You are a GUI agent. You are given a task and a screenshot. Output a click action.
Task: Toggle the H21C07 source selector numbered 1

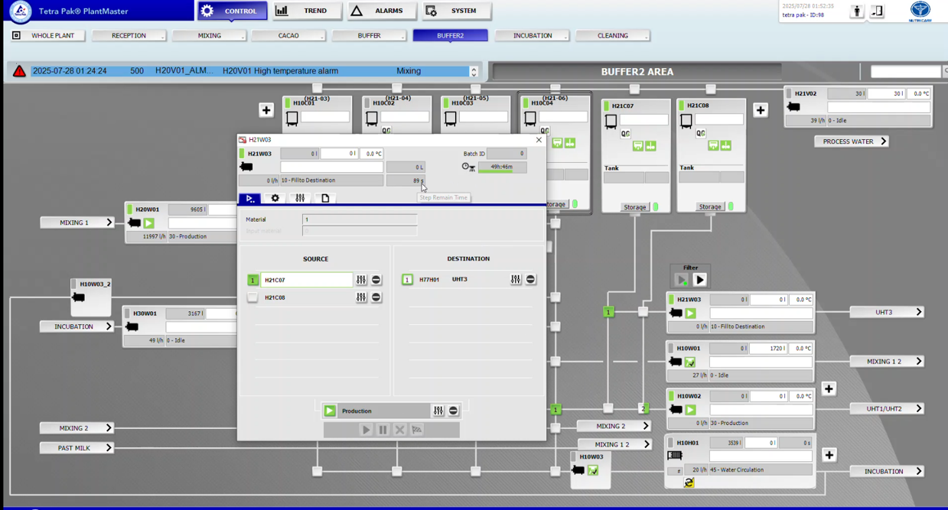[x=252, y=280]
